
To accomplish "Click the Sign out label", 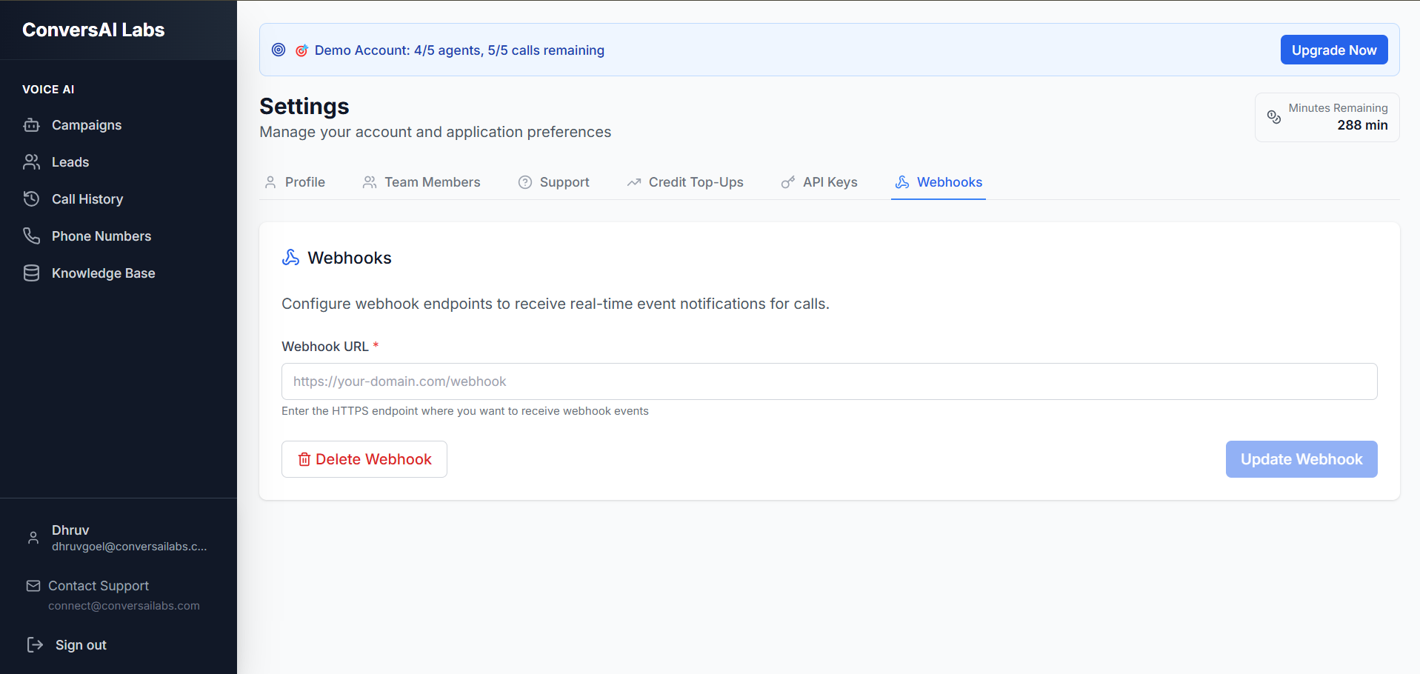I will [81, 645].
